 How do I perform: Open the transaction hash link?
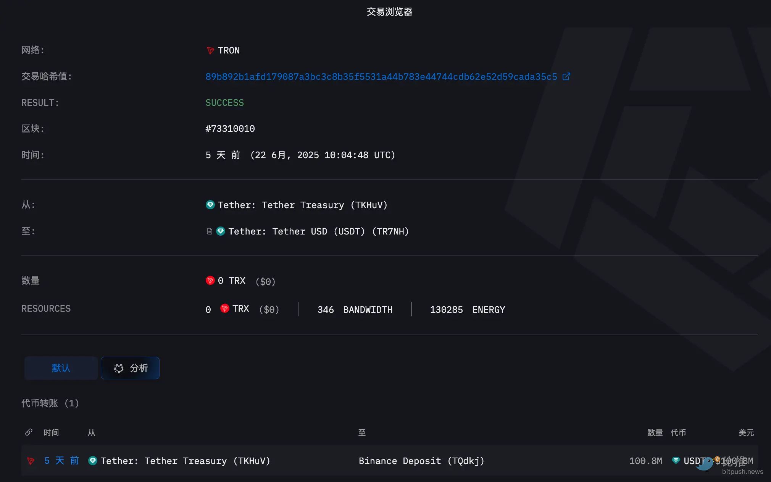[381, 77]
